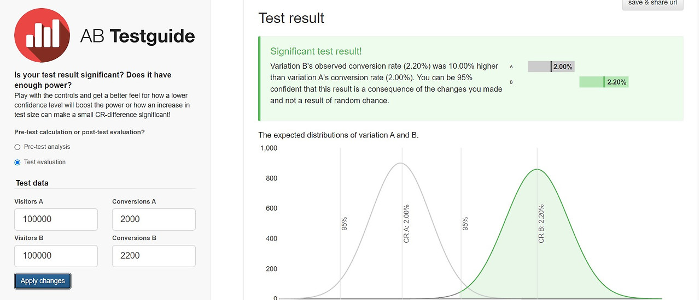Click the Conversions B input field

click(154, 256)
